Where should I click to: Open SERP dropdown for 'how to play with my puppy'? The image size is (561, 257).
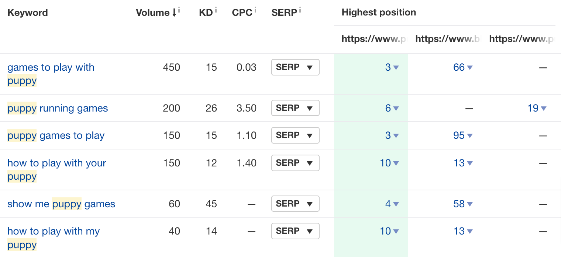[295, 231]
